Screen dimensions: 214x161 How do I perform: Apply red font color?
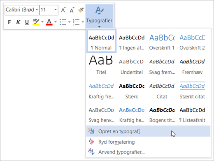(49, 22)
